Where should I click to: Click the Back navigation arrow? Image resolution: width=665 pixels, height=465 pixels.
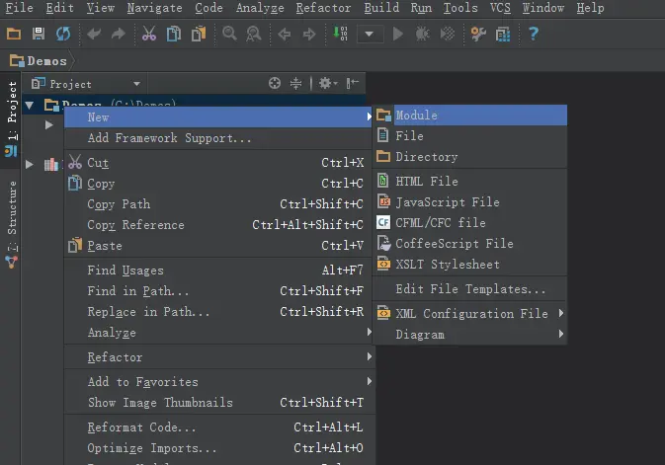coord(285,34)
